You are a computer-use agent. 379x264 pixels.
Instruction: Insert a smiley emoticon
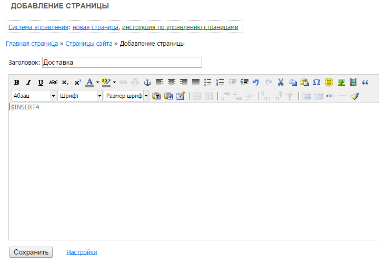pyautogui.click(x=329, y=83)
